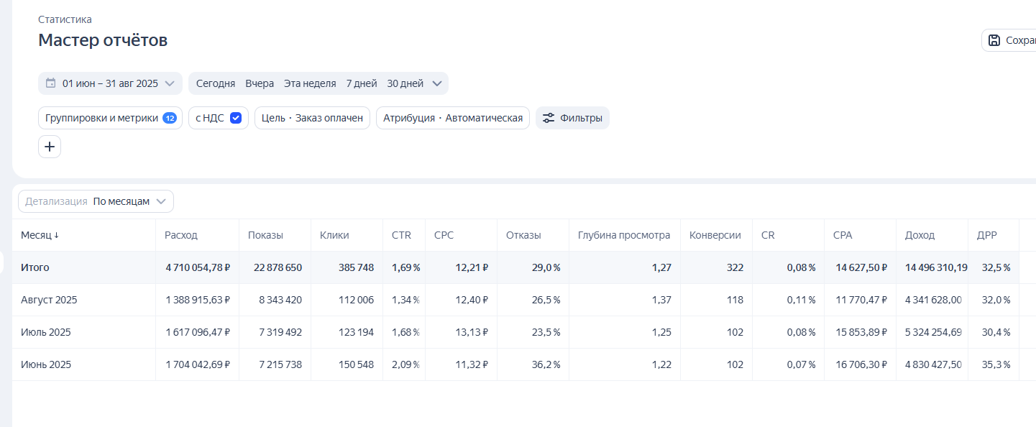This screenshot has height=427, width=1036.
Task: Switch to the 7 дней period
Action: (362, 83)
